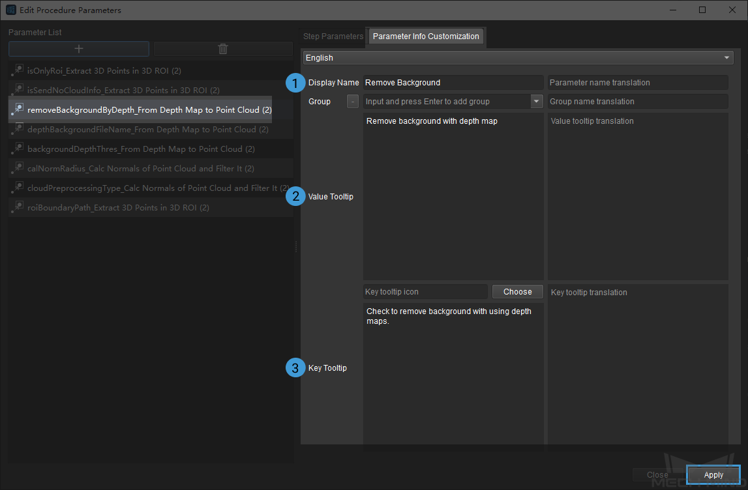Click Key tooltip icon path field
This screenshot has width=748, height=490.
tap(425, 292)
